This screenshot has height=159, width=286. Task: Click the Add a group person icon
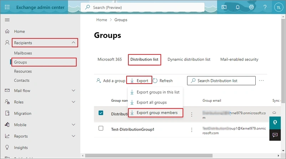click(x=98, y=80)
